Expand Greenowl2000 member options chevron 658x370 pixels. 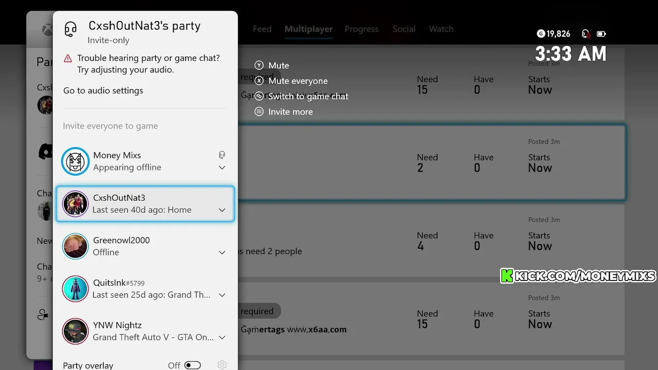click(222, 252)
